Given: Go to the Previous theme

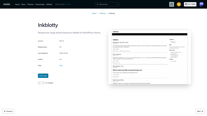Looking at the screenshot, I should [8, 111].
